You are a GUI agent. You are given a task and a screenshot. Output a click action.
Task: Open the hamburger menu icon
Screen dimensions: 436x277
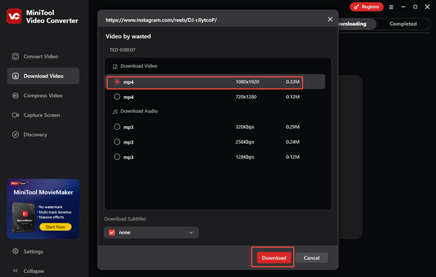[x=391, y=7]
